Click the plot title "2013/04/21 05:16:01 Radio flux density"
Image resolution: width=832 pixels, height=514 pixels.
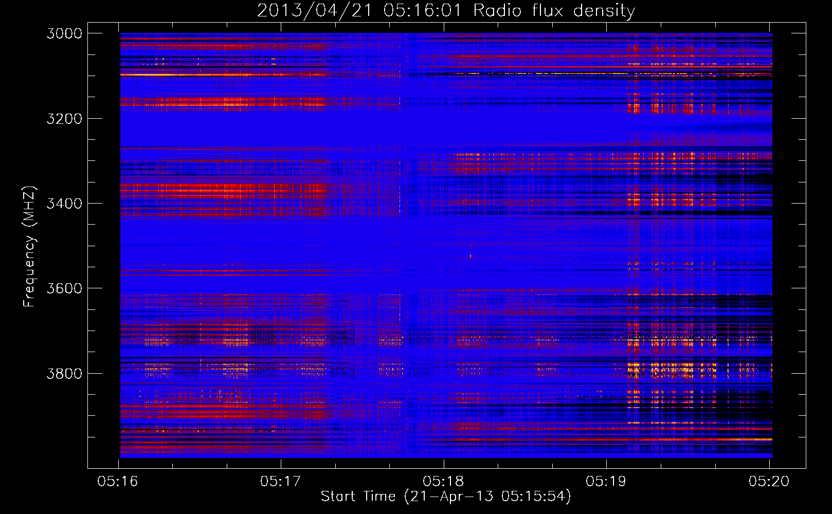pyautogui.click(x=446, y=10)
